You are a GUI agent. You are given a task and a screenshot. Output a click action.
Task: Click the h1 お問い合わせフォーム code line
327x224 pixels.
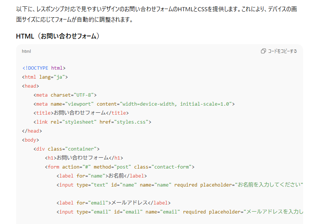click(x=84, y=158)
